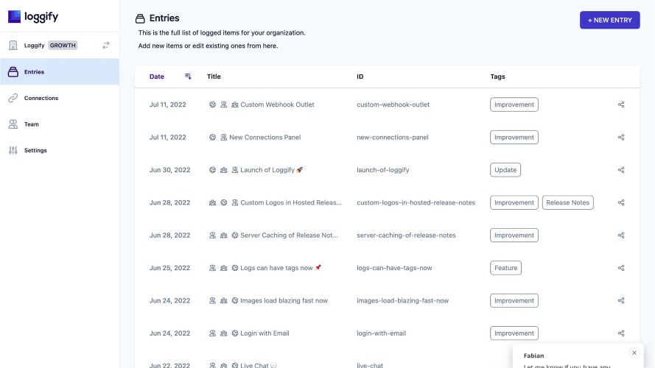Click the share icon for Custom Webhook Outlet

[621, 105]
